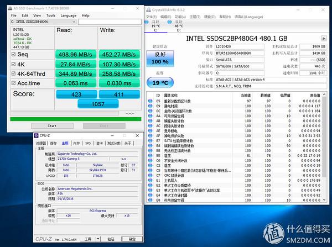332x247 pixels.
Task: Switch to 内存 tab in CPU-Z
Action: 76,143
